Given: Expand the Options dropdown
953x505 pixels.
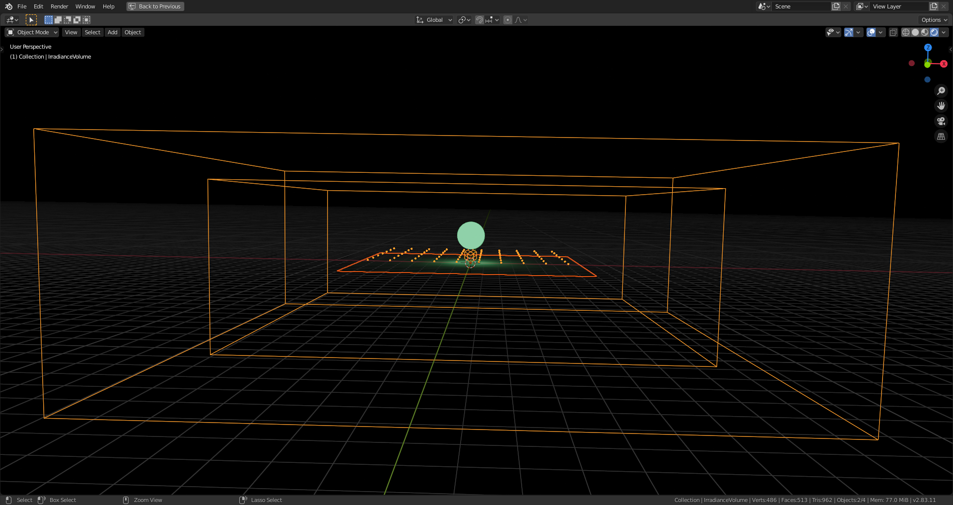Looking at the screenshot, I should click(933, 19).
